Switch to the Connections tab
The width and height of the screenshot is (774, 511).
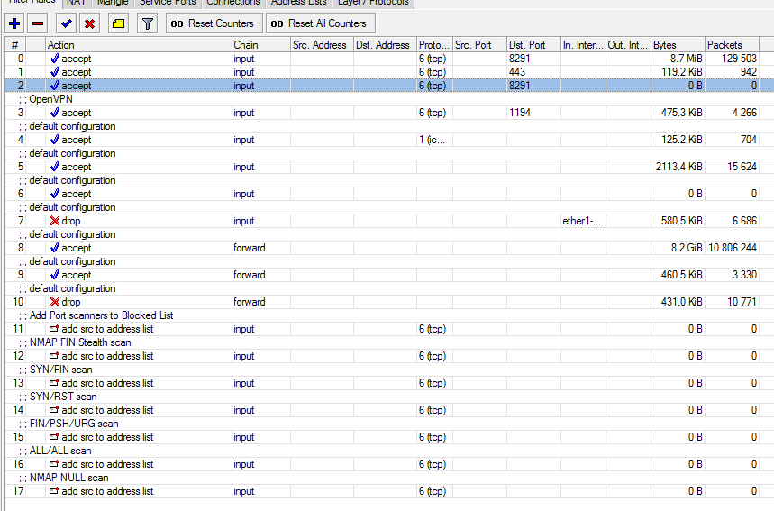point(232,3)
